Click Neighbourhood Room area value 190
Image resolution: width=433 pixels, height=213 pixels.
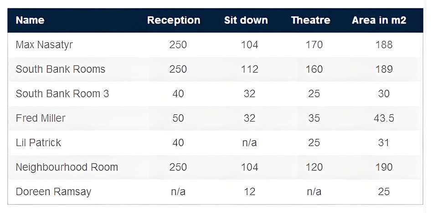(384, 167)
